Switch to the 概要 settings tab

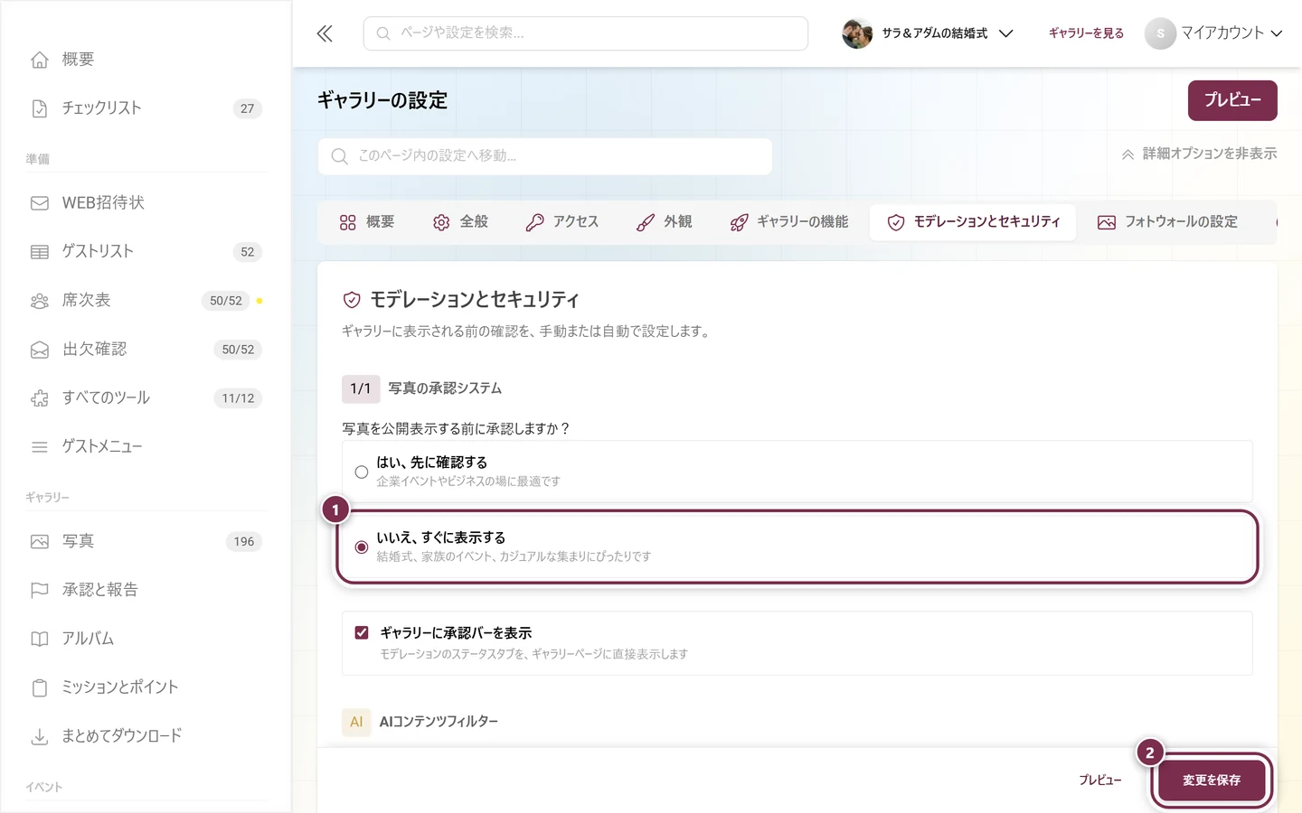point(367,222)
